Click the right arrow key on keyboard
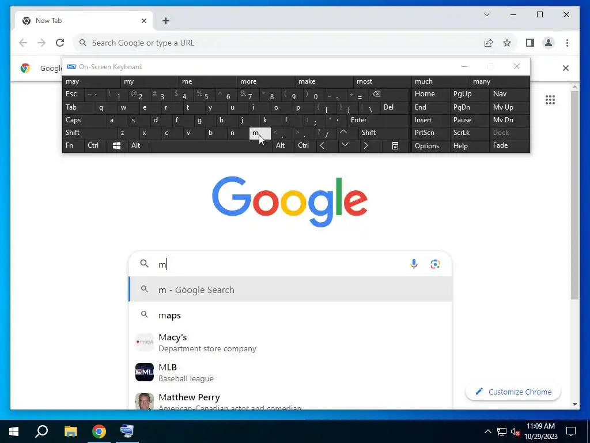Image resolution: width=590 pixels, height=443 pixels. (x=366, y=145)
